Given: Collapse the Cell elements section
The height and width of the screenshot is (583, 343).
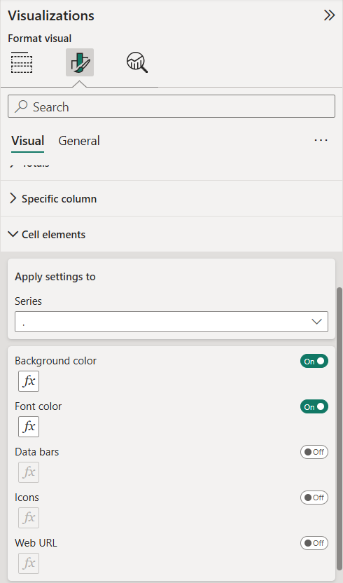Looking at the screenshot, I should (x=171, y=234).
